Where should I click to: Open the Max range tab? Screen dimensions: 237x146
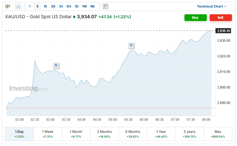[218, 134]
